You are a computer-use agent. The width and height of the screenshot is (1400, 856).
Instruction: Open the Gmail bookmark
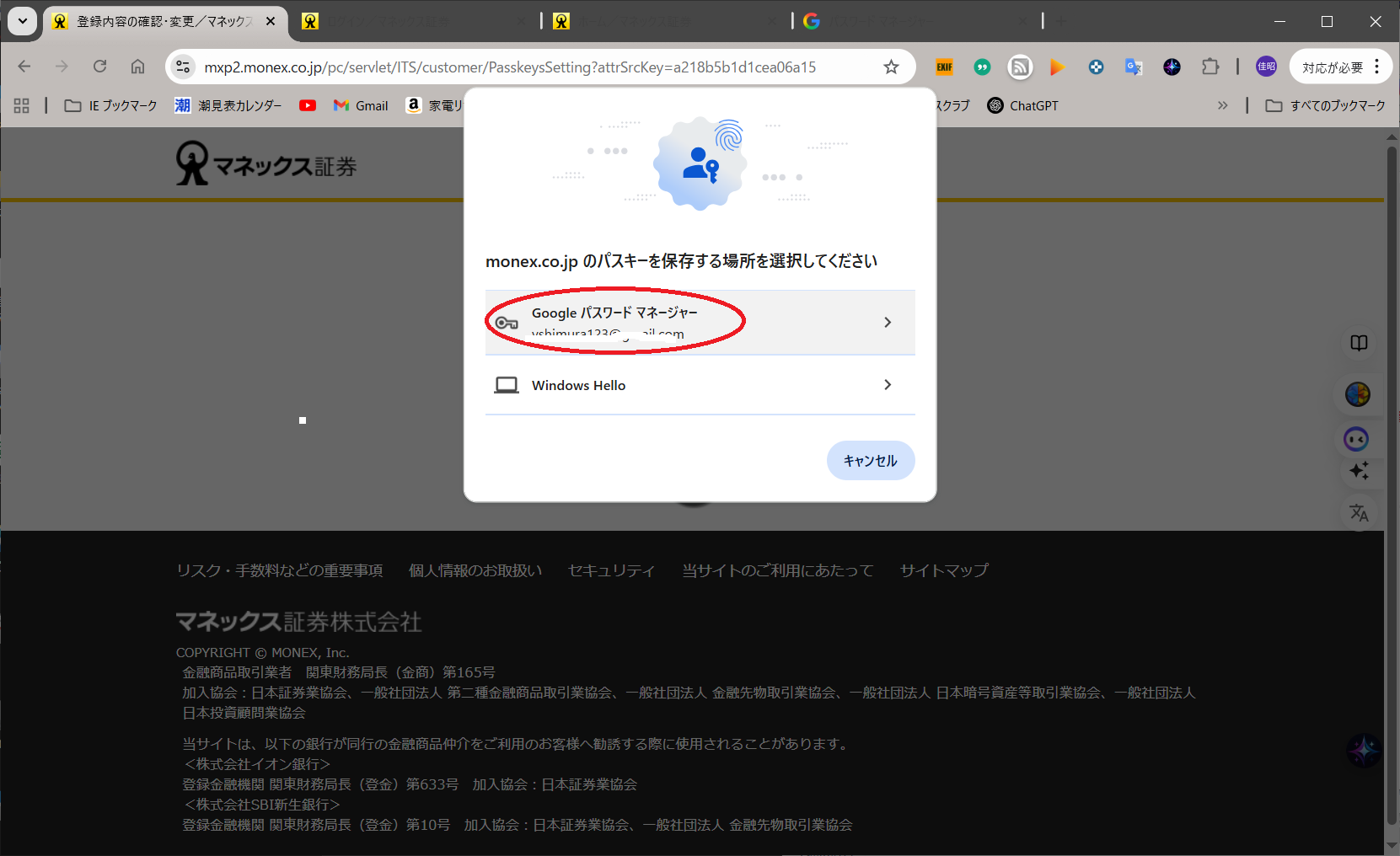(361, 105)
